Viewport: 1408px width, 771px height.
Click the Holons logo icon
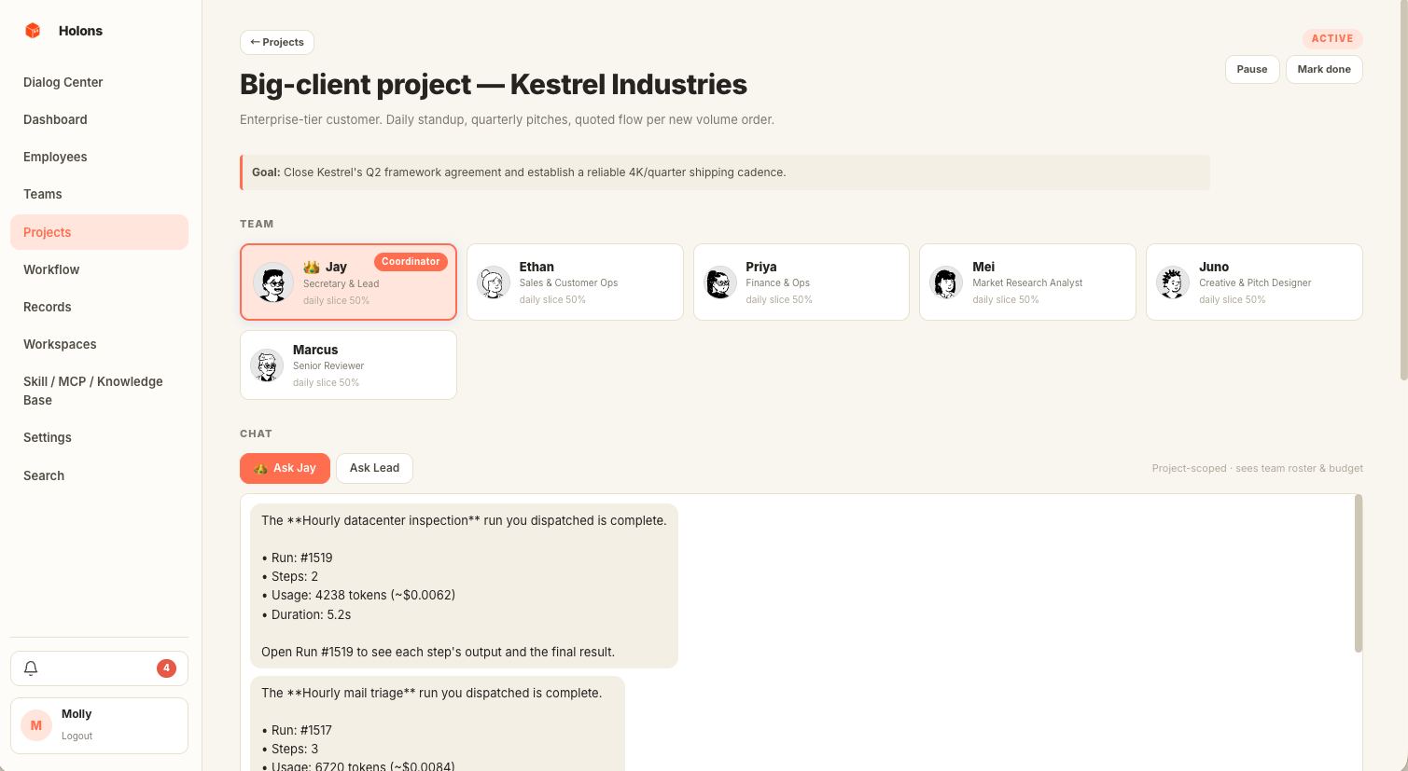32,30
